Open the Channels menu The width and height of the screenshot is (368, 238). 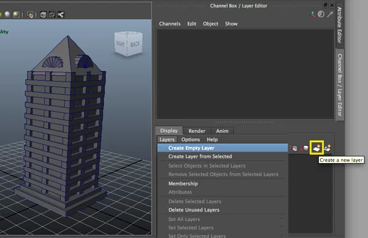[170, 24]
